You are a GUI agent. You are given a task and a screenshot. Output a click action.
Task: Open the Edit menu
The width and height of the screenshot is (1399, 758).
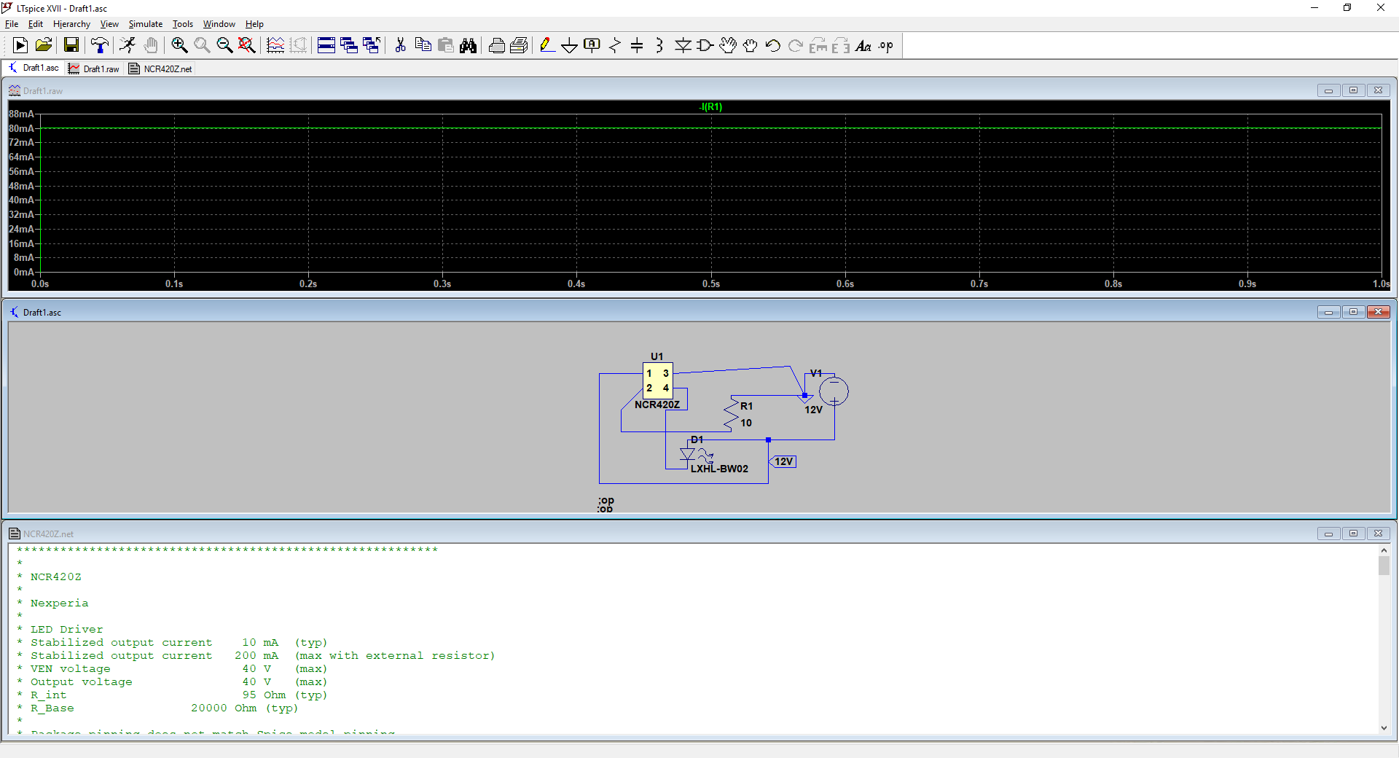click(x=36, y=24)
